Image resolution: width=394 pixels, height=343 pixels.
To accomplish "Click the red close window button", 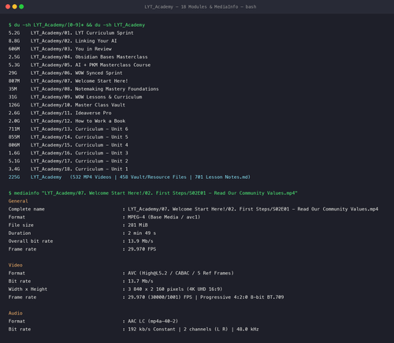I will pyautogui.click(x=8, y=6).
